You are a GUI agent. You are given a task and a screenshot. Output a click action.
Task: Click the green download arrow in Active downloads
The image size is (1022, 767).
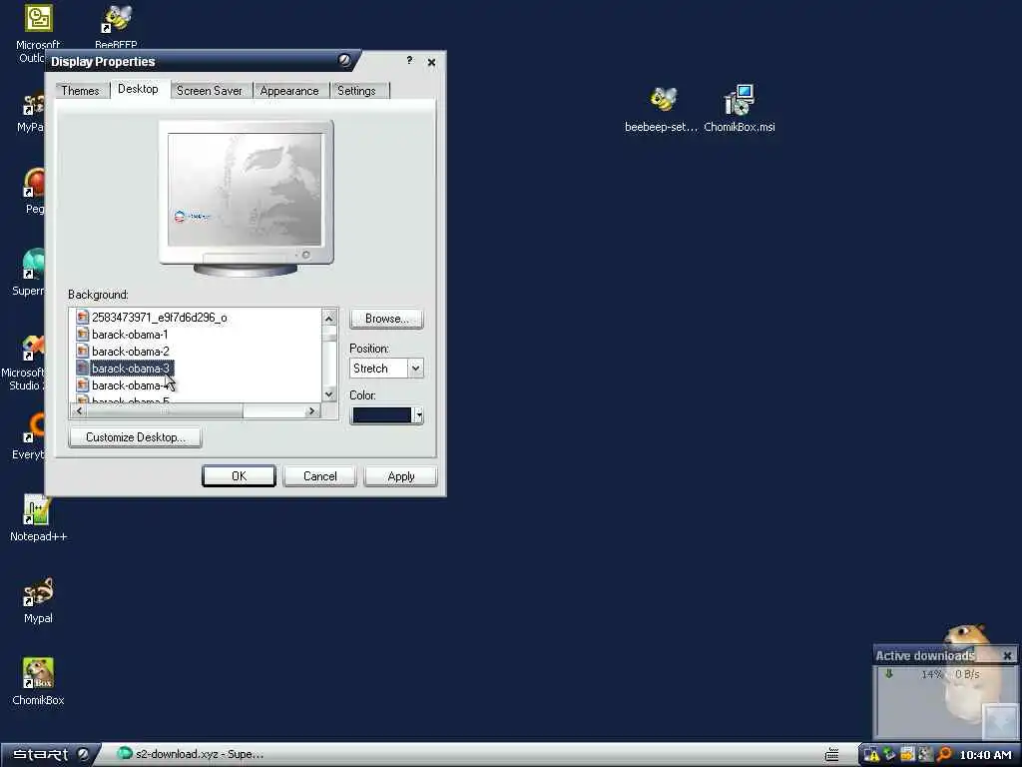[x=888, y=674]
